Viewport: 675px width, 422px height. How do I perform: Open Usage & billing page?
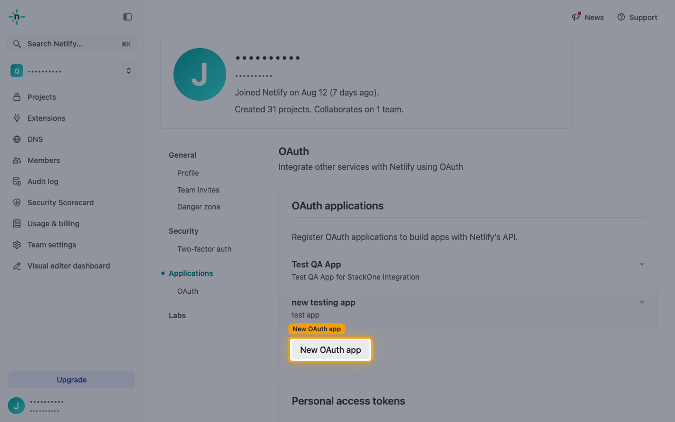[72, 224]
